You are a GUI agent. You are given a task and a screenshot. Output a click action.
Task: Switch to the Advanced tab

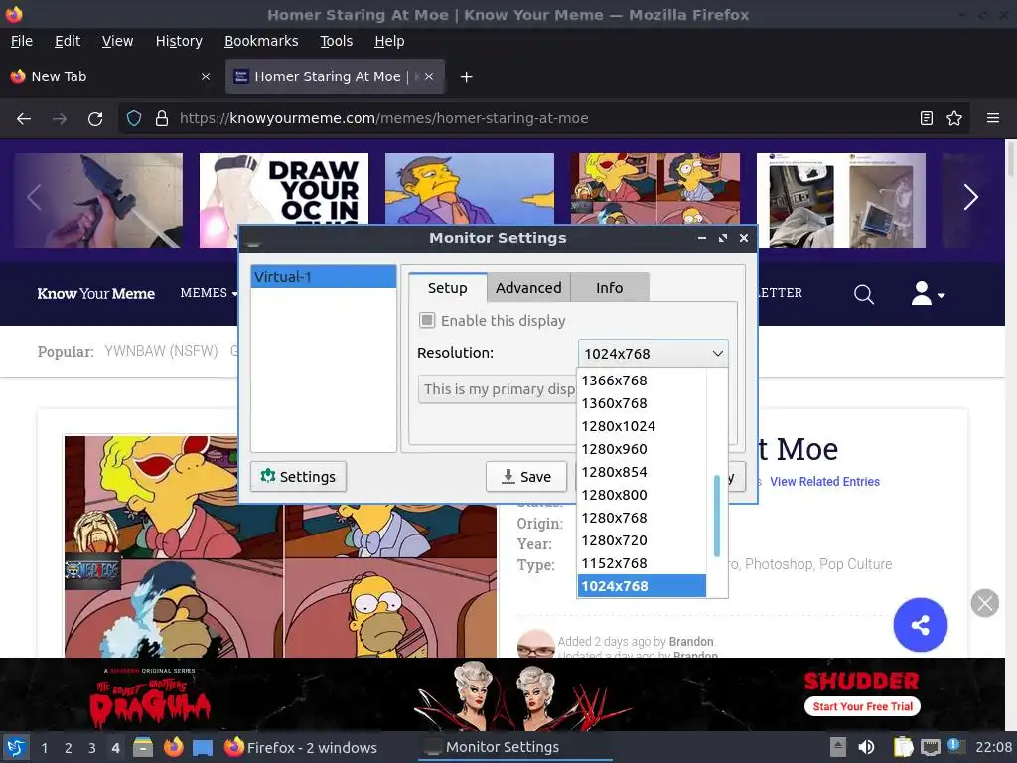(x=528, y=288)
